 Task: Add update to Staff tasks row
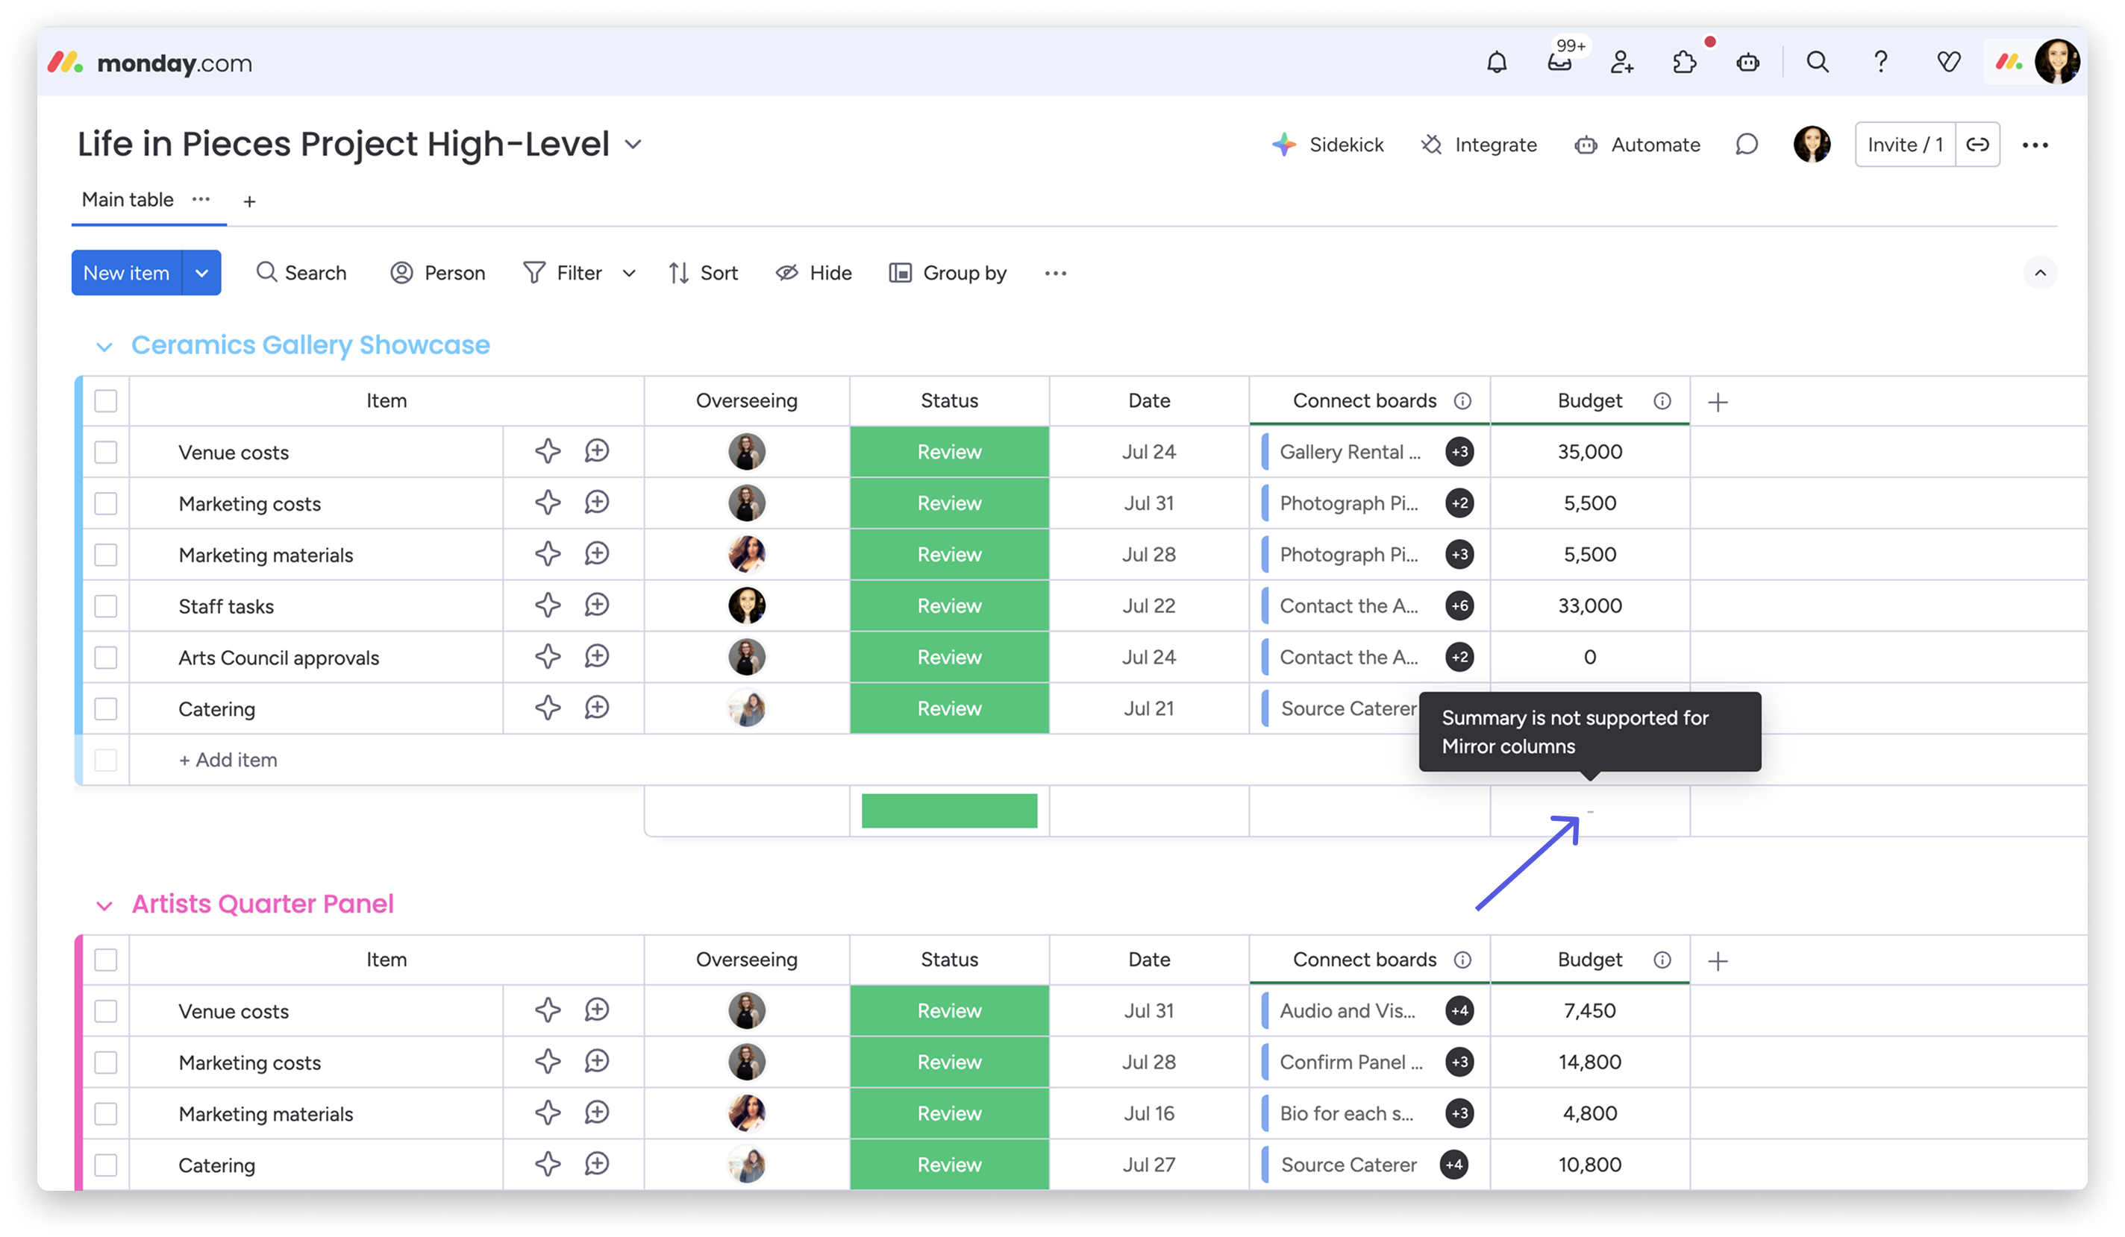pos(597,605)
